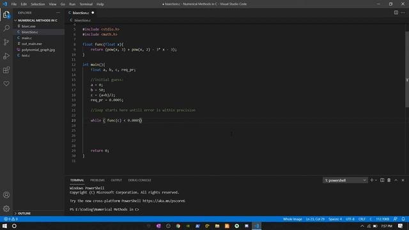
Task: Open the Selection menu
Action: (38, 4)
